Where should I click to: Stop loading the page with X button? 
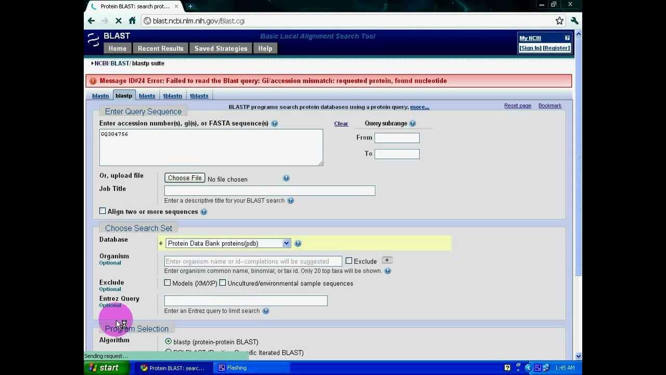[119, 21]
